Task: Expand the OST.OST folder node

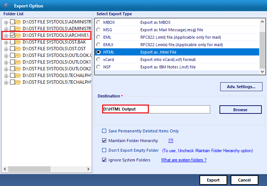Action: point(6,49)
